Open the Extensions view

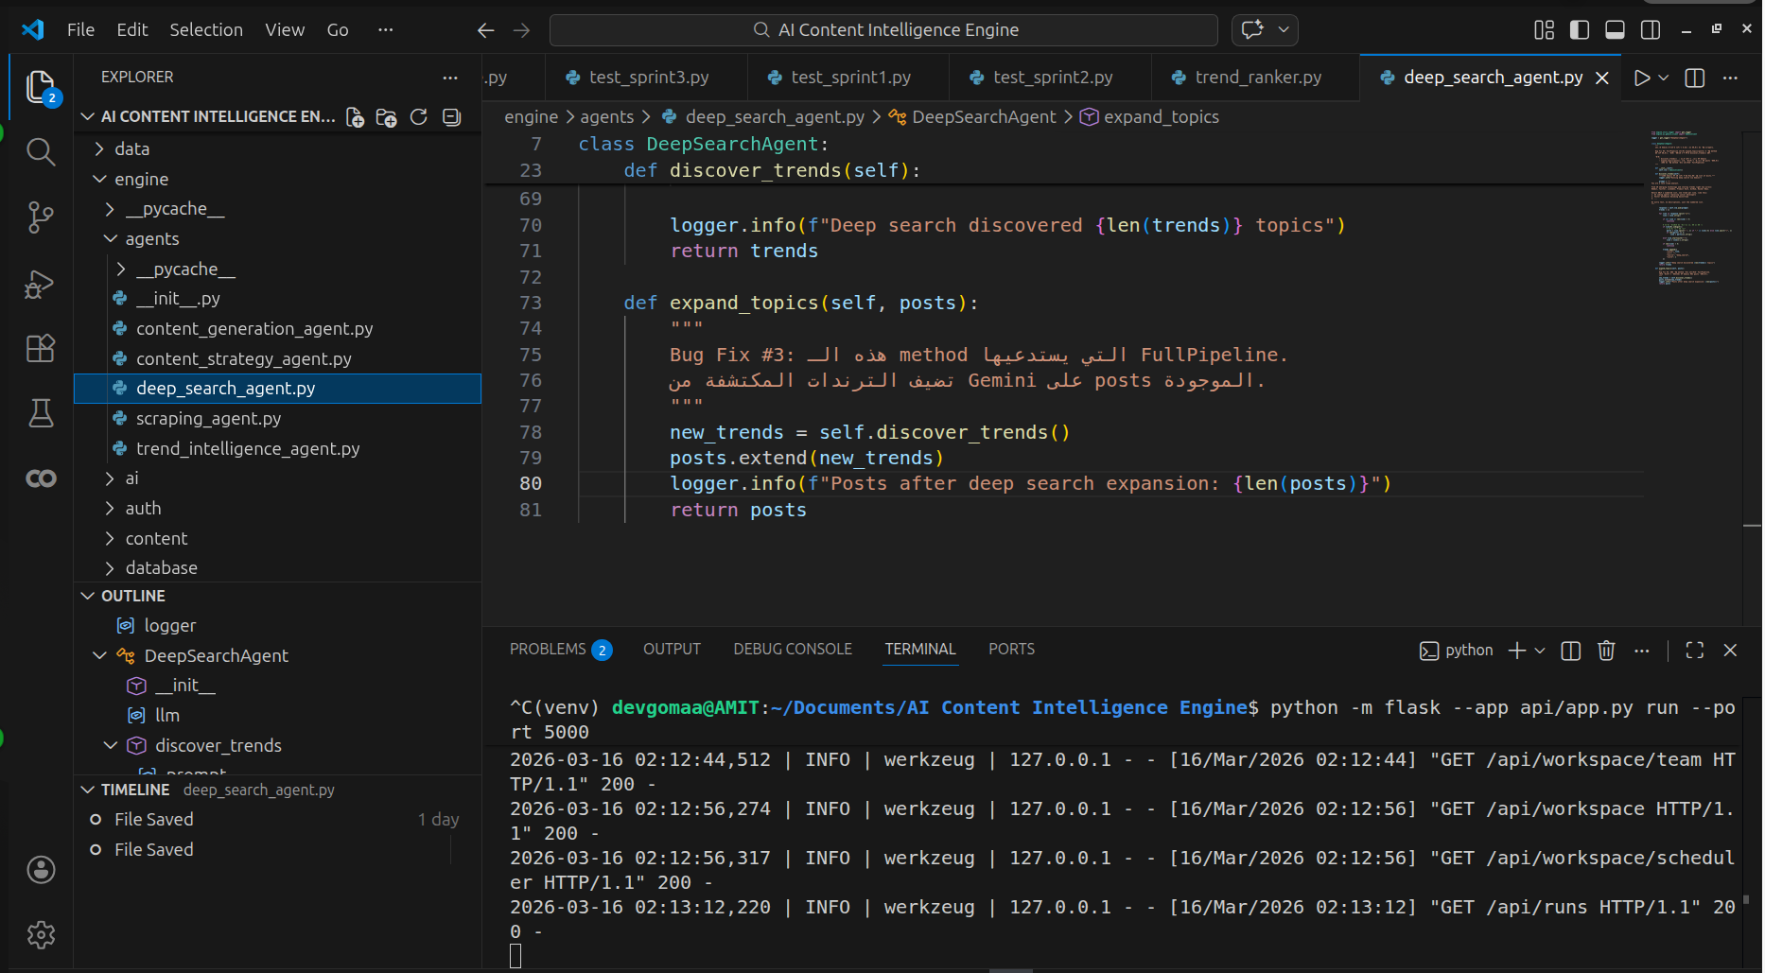coord(40,349)
